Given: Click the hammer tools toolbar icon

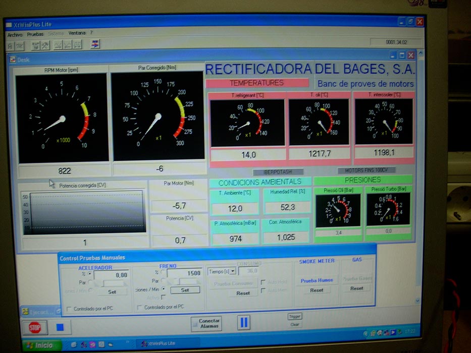Looking at the screenshot, I should coord(45,45).
